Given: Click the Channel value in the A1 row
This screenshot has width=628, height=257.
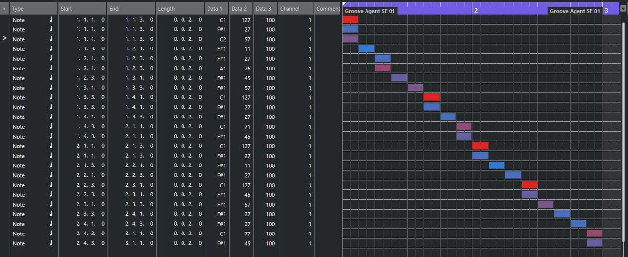Looking at the screenshot, I should coord(310,68).
